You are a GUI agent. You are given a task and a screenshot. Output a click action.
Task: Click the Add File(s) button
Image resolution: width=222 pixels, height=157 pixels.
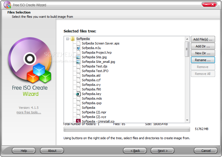pos(203,39)
